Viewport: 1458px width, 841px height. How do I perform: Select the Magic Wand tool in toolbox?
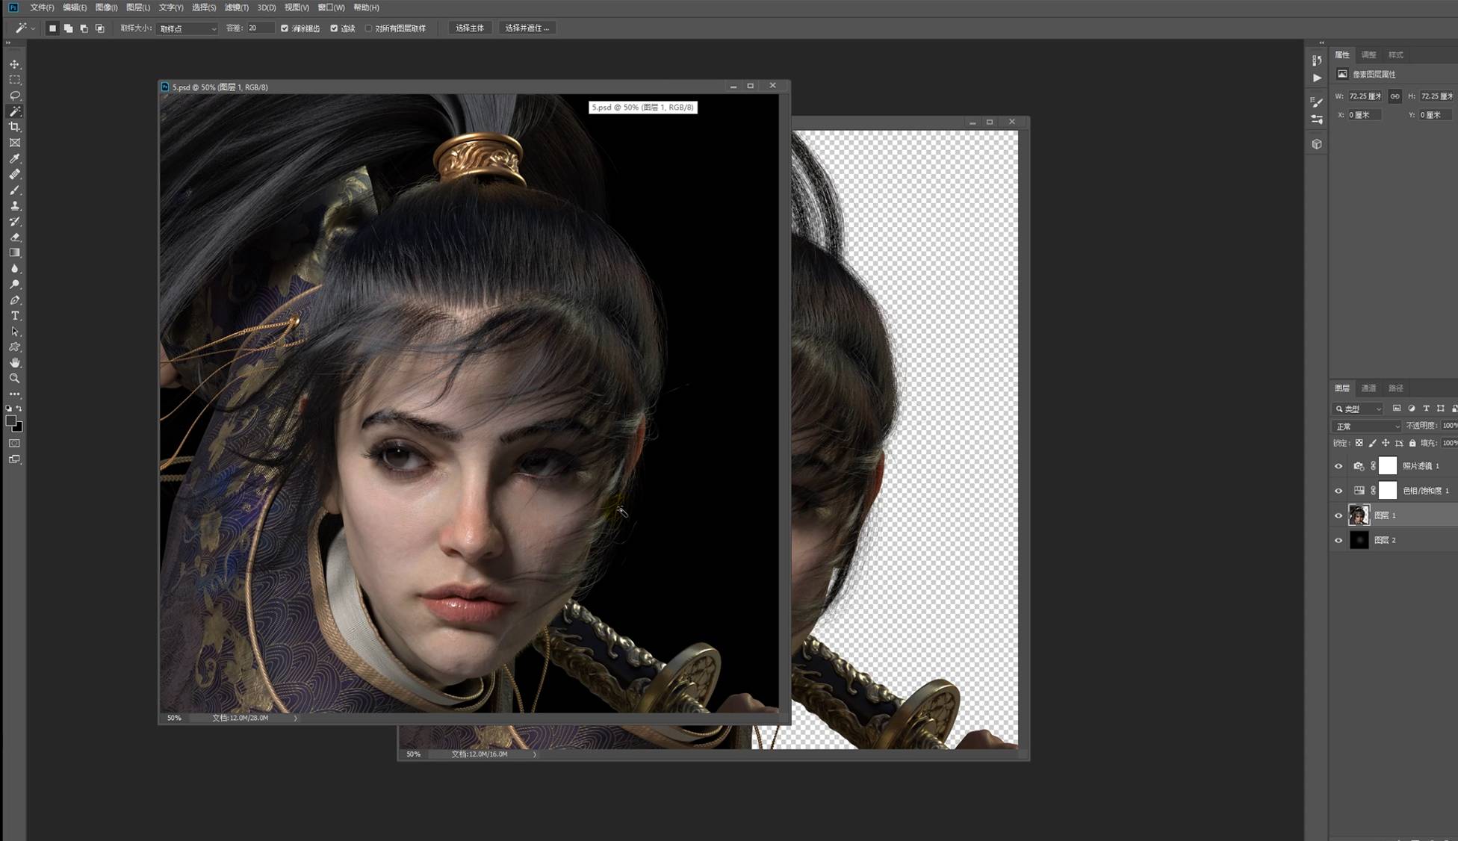click(x=14, y=111)
